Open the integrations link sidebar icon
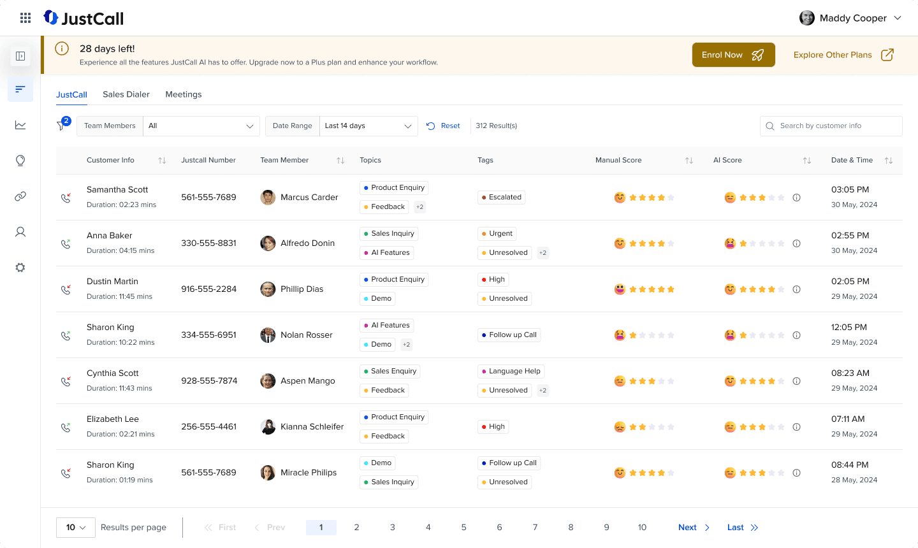Screen dimensions: 918x548 click(x=20, y=196)
